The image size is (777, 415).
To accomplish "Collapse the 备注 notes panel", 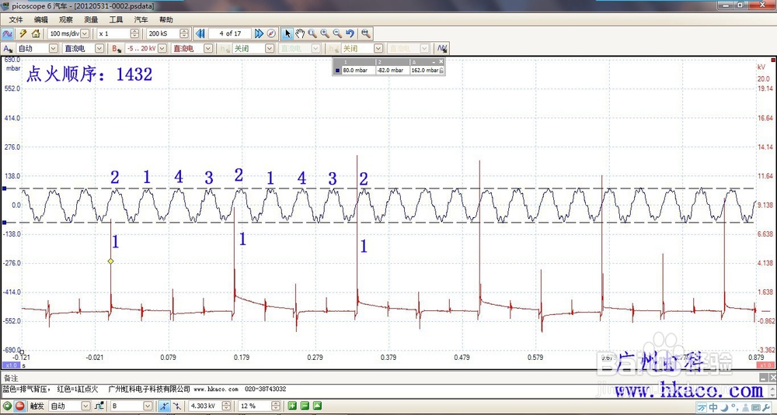I will coord(763,378).
